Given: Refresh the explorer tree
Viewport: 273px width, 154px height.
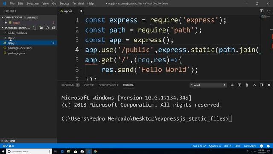Looking at the screenshot, I should click(x=47, y=28).
